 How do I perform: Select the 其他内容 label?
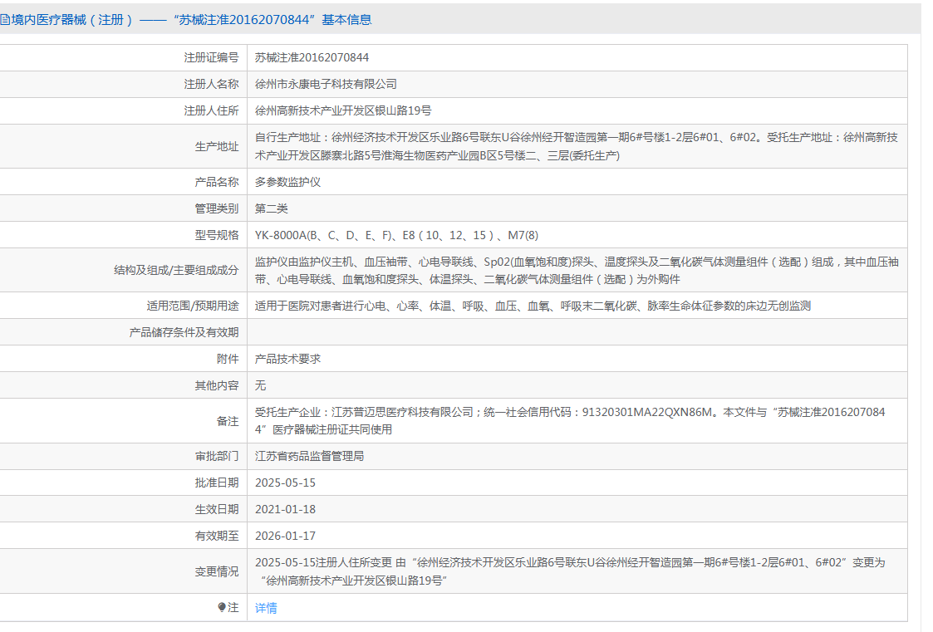pyautogui.click(x=217, y=385)
